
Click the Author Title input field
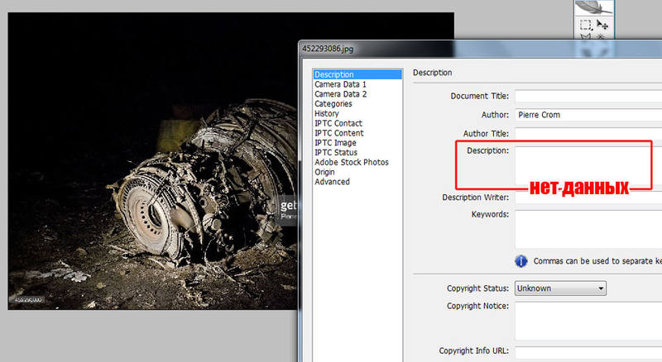[588, 134]
